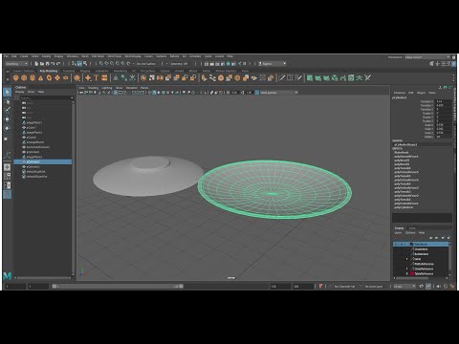Image resolution: width=459 pixels, height=344 pixels.
Task: Click the Undo arrow on status line
Action: 53,64
